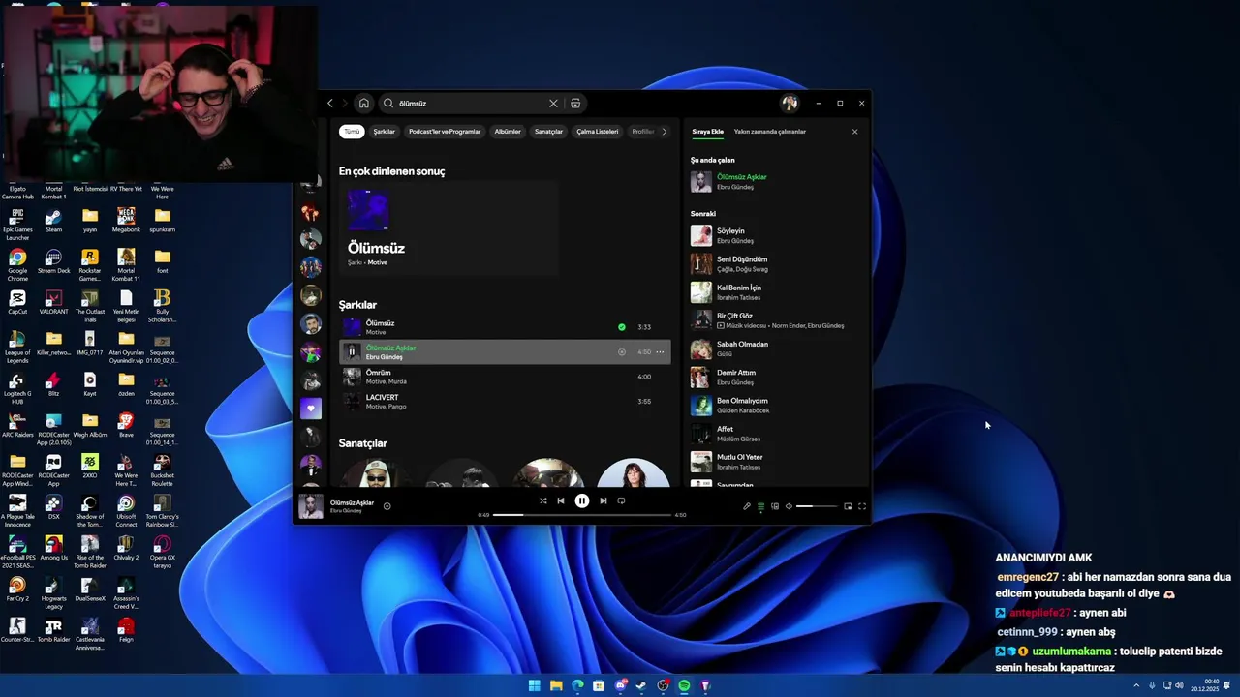This screenshot has height=697, width=1240.
Task: Pause playback with the center button
Action: coord(581,500)
